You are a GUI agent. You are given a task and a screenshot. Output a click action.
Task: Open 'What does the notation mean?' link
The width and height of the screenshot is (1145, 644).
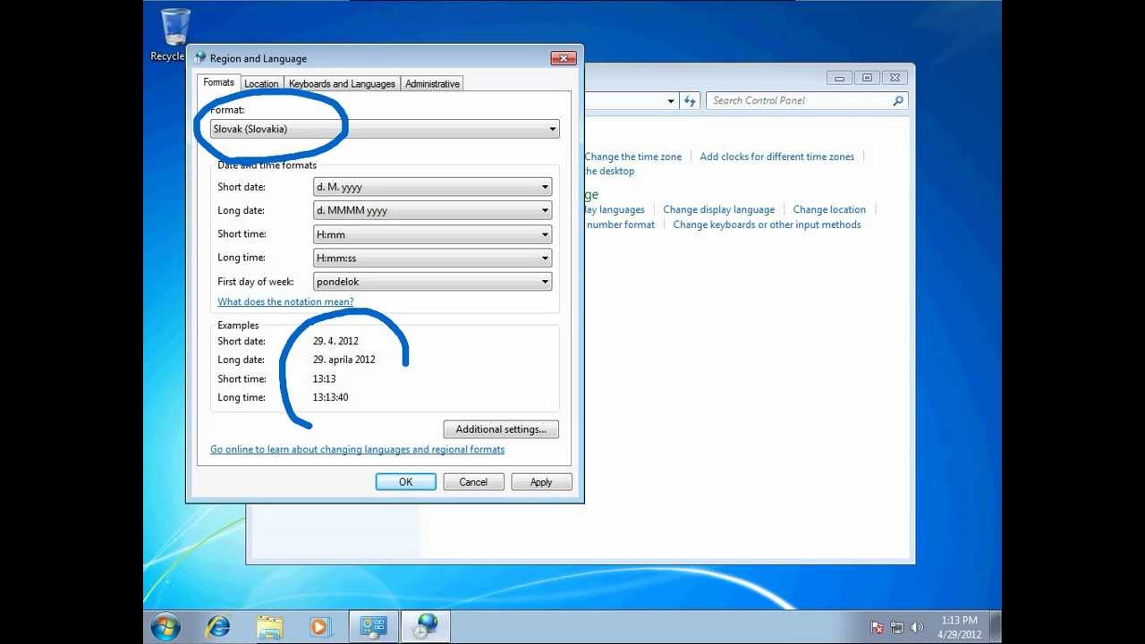point(285,302)
